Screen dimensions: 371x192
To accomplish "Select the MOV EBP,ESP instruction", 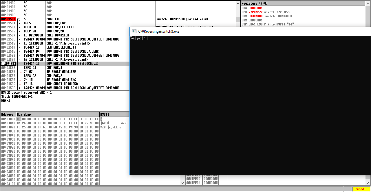I will [56, 23].
